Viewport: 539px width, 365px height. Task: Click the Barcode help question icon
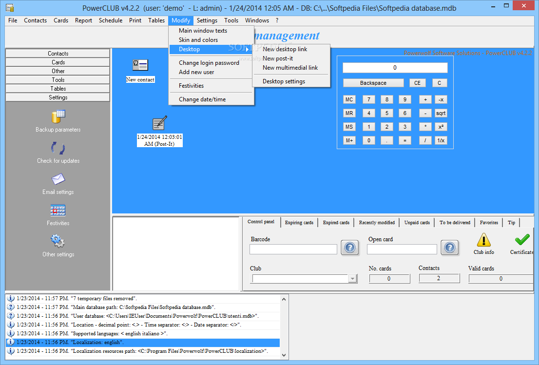[350, 248]
